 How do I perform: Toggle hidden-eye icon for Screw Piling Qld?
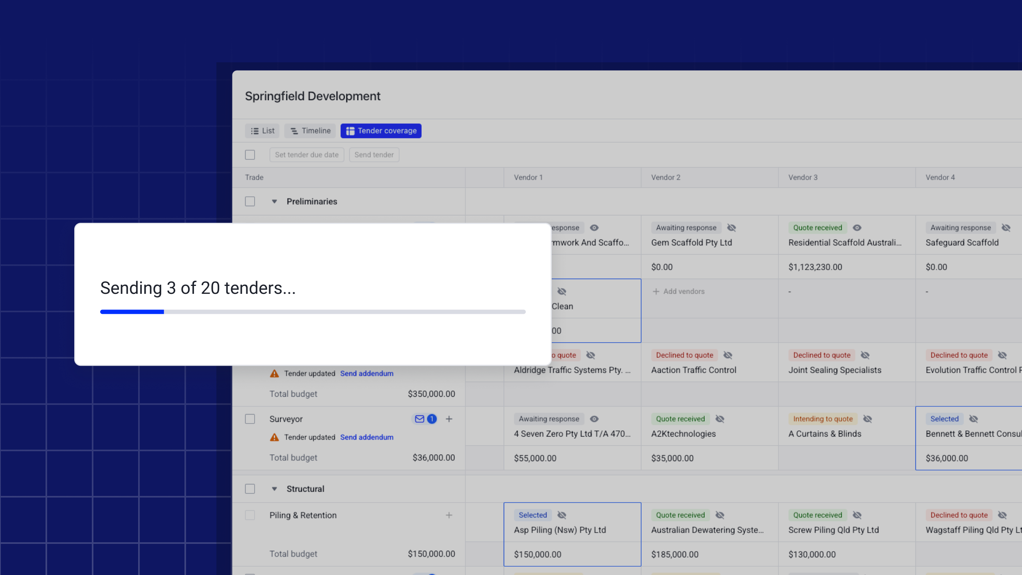(x=857, y=515)
